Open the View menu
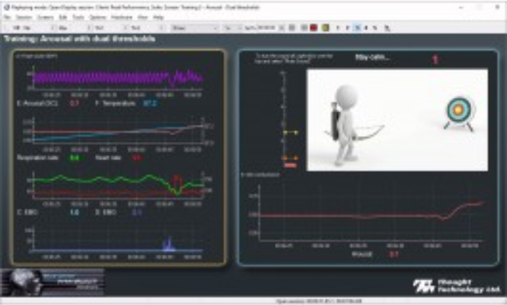This screenshot has height=305, width=507. click(143, 18)
